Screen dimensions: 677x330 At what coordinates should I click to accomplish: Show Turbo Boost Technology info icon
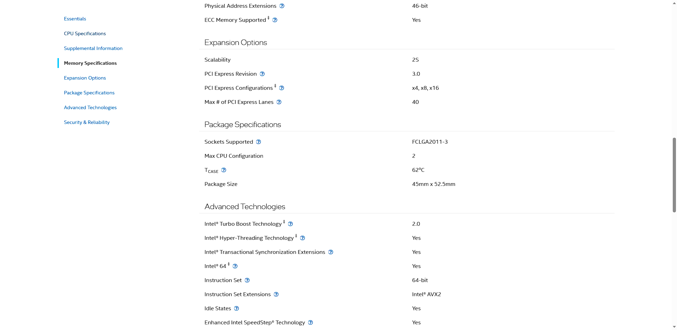click(x=290, y=224)
